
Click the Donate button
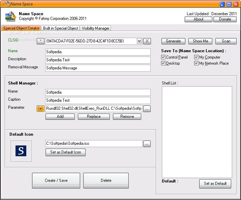click(x=225, y=19)
